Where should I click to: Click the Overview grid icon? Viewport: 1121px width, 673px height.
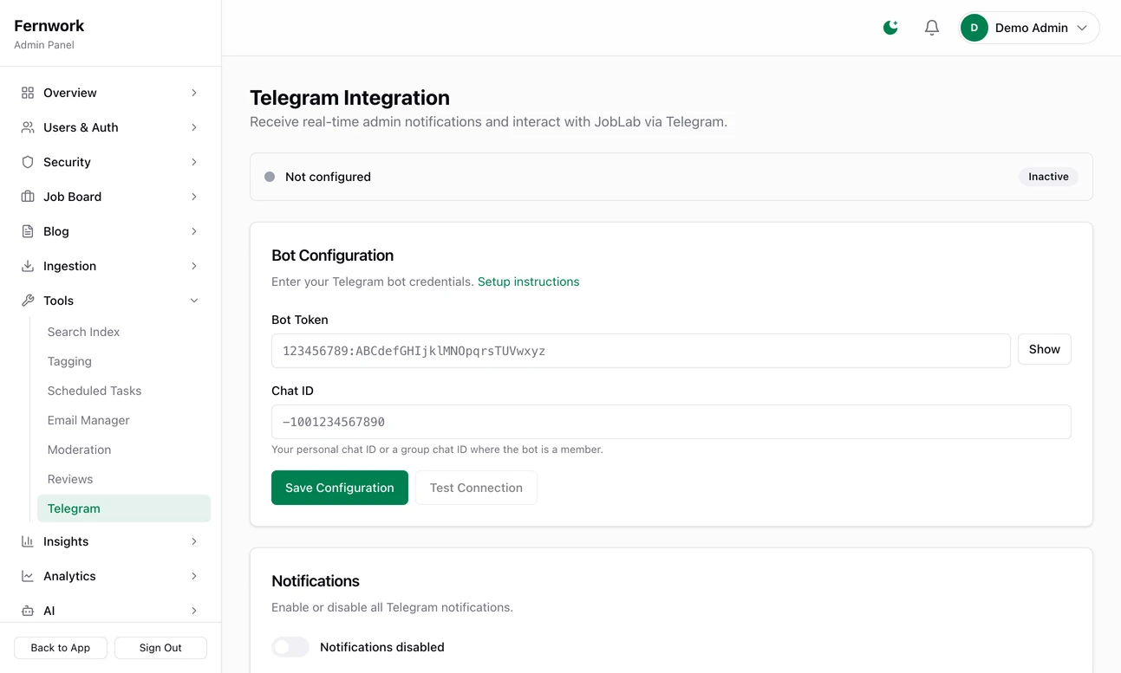(28, 93)
